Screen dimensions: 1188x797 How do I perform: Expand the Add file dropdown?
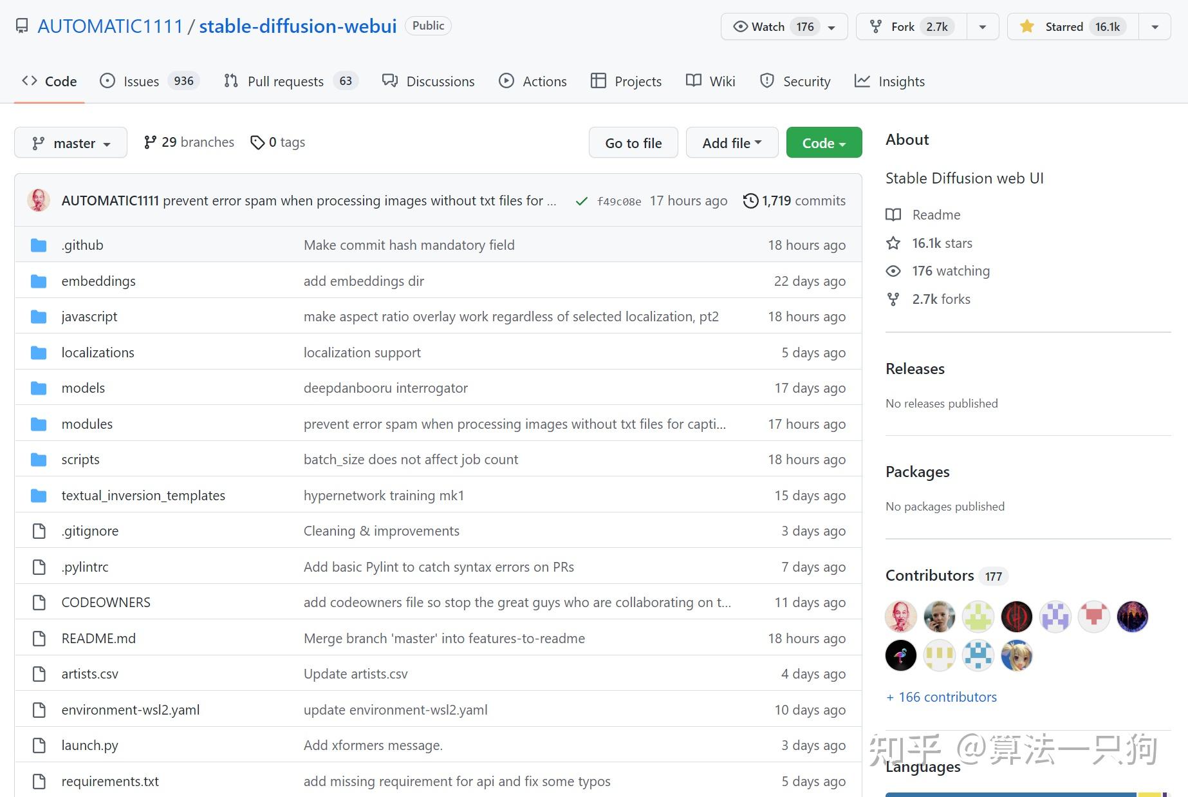pyautogui.click(x=732, y=143)
